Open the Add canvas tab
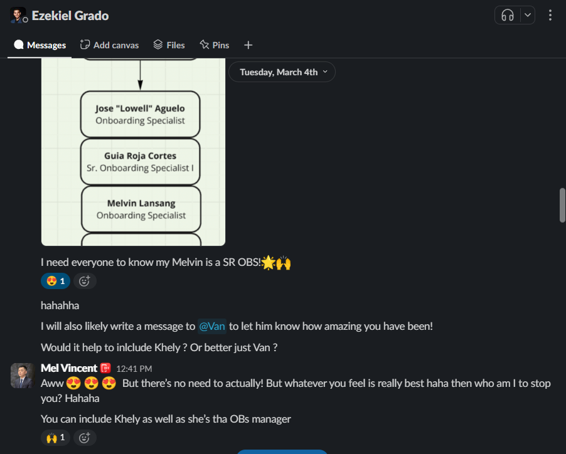The height and width of the screenshot is (454, 566). click(109, 45)
